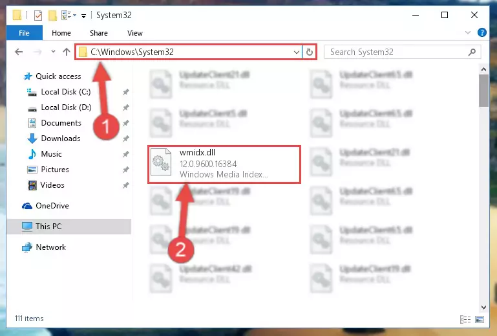The height and width of the screenshot is (336, 497).
Task: Select the wmidx.dll file name
Action: (x=197, y=152)
